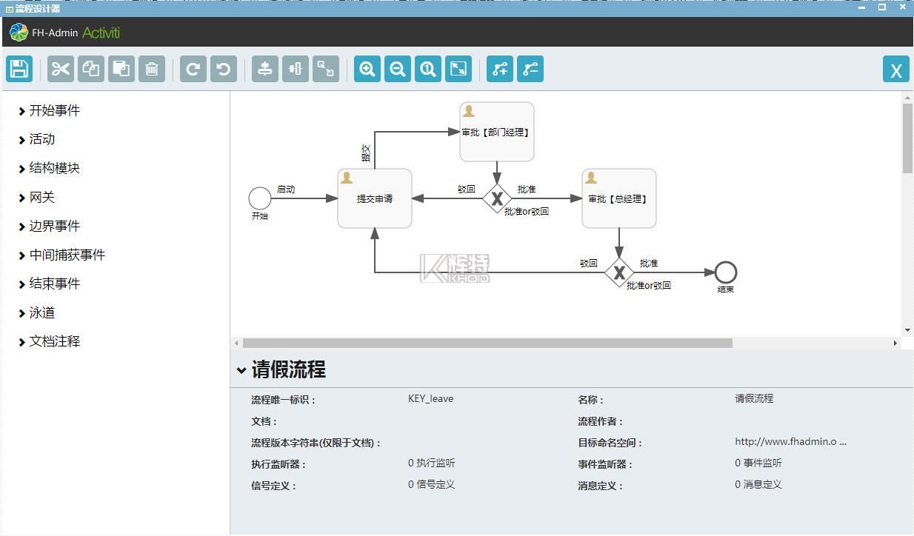Click the canvas horizontal scrollbar thumb

pyautogui.click(x=487, y=343)
